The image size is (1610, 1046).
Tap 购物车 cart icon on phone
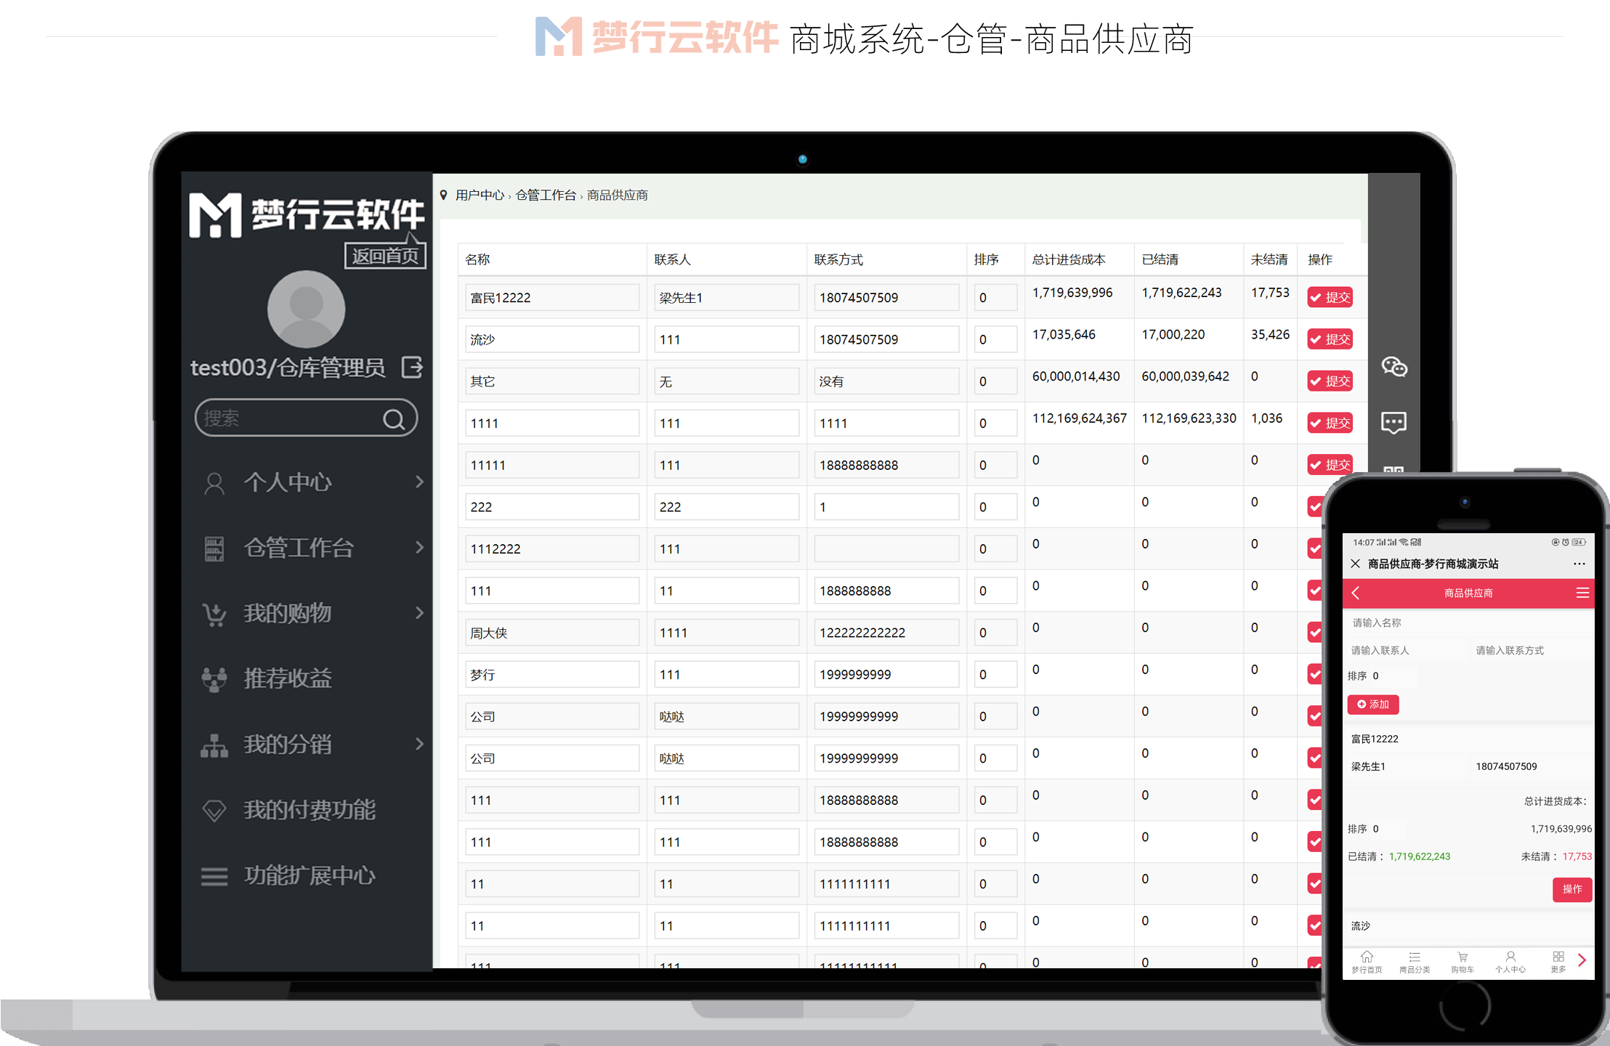(1463, 957)
